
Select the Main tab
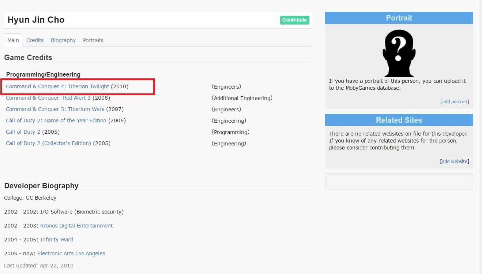coord(13,40)
